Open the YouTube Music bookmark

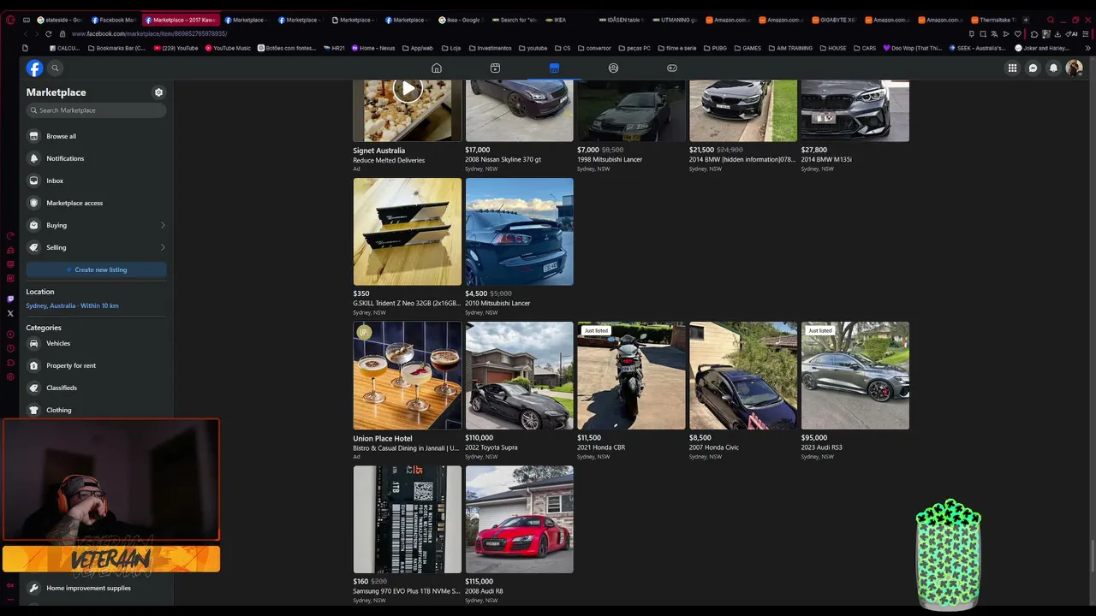coord(228,48)
